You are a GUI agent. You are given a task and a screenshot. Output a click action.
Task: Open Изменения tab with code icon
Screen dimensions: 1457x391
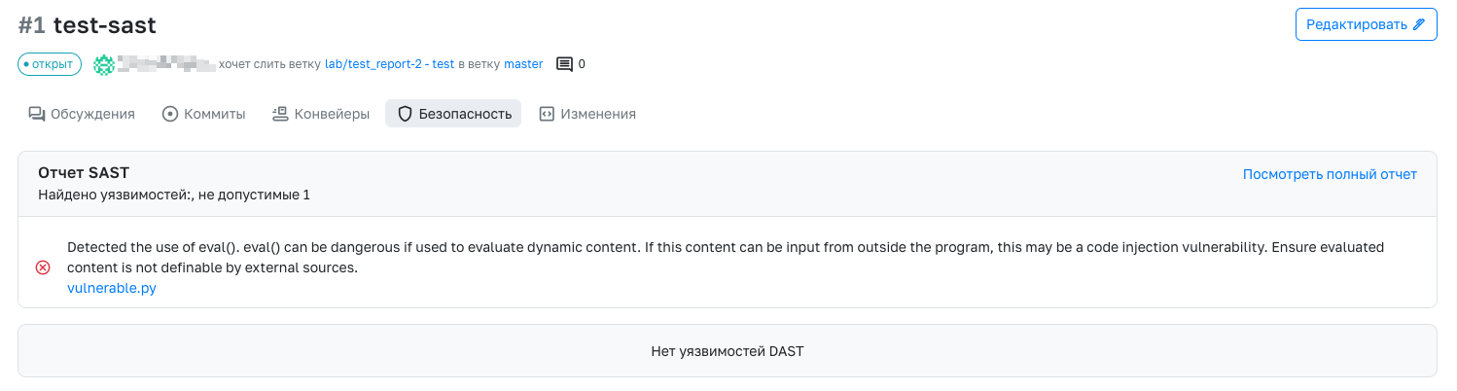[x=587, y=114]
